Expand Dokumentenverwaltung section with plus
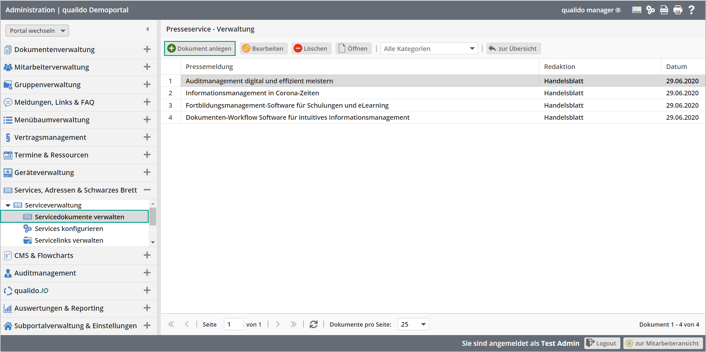 pos(147,49)
